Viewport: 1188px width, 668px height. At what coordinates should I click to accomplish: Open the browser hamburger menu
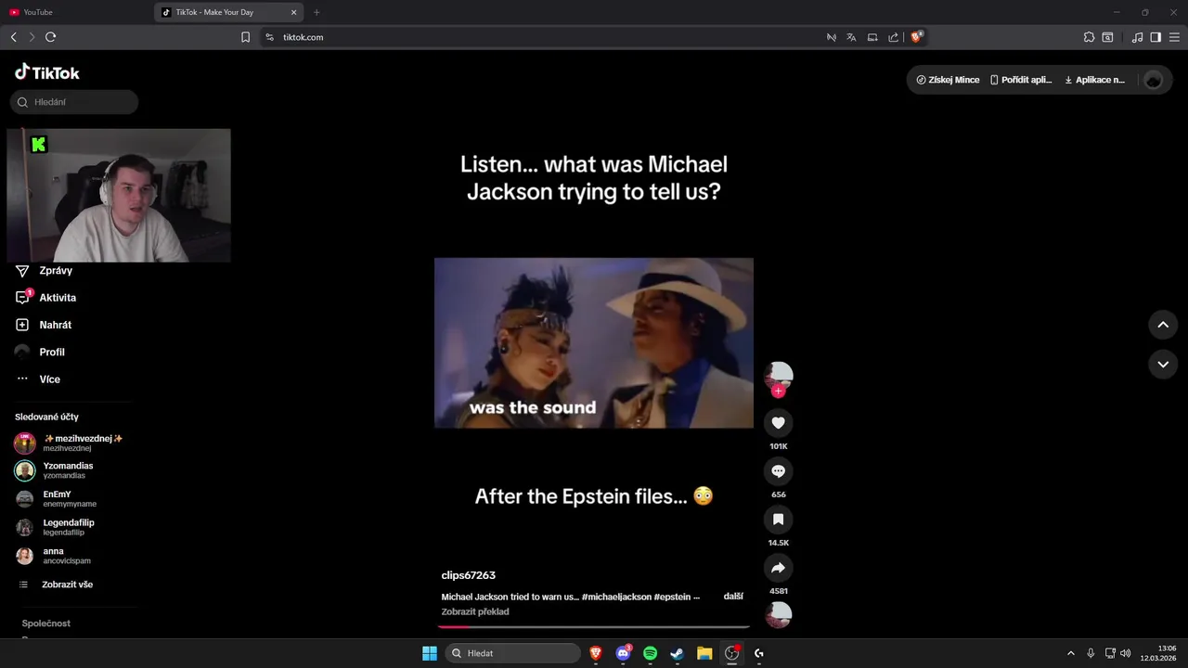point(1174,37)
